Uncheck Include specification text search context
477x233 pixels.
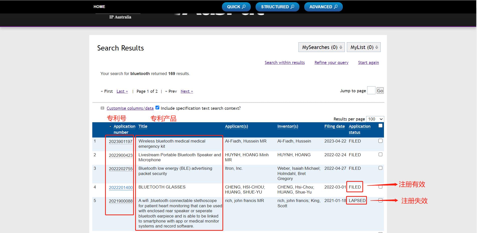pos(157,108)
